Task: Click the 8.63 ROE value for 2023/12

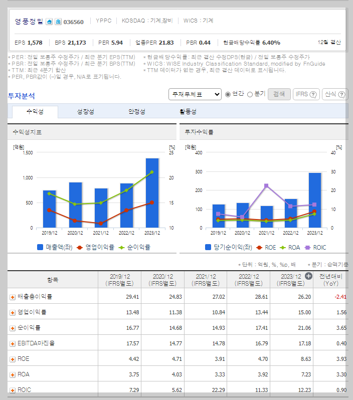Action: (306, 359)
